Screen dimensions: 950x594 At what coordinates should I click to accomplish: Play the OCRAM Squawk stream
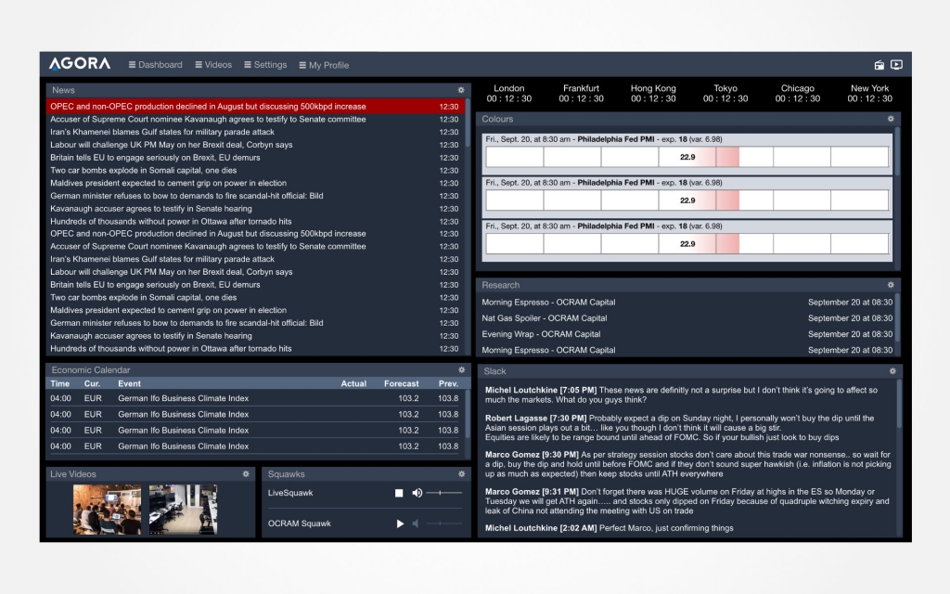click(399, 523)
